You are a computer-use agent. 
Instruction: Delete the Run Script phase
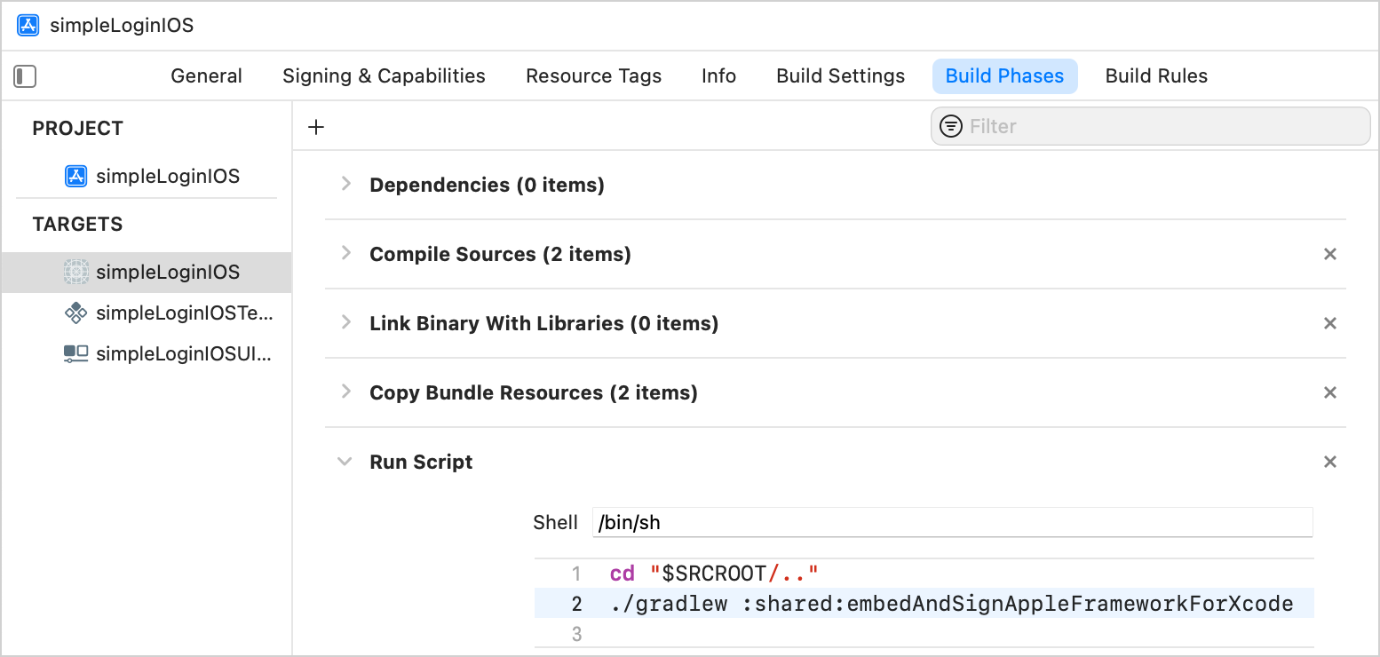pyautogui.click(x=1329, y=462)
